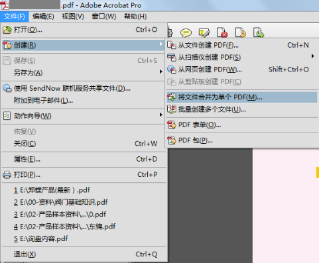The height and width of the screenshot is (263, 319).
Task: Click the printer icon beside 打印(P)
Action: tap(7, 175)
